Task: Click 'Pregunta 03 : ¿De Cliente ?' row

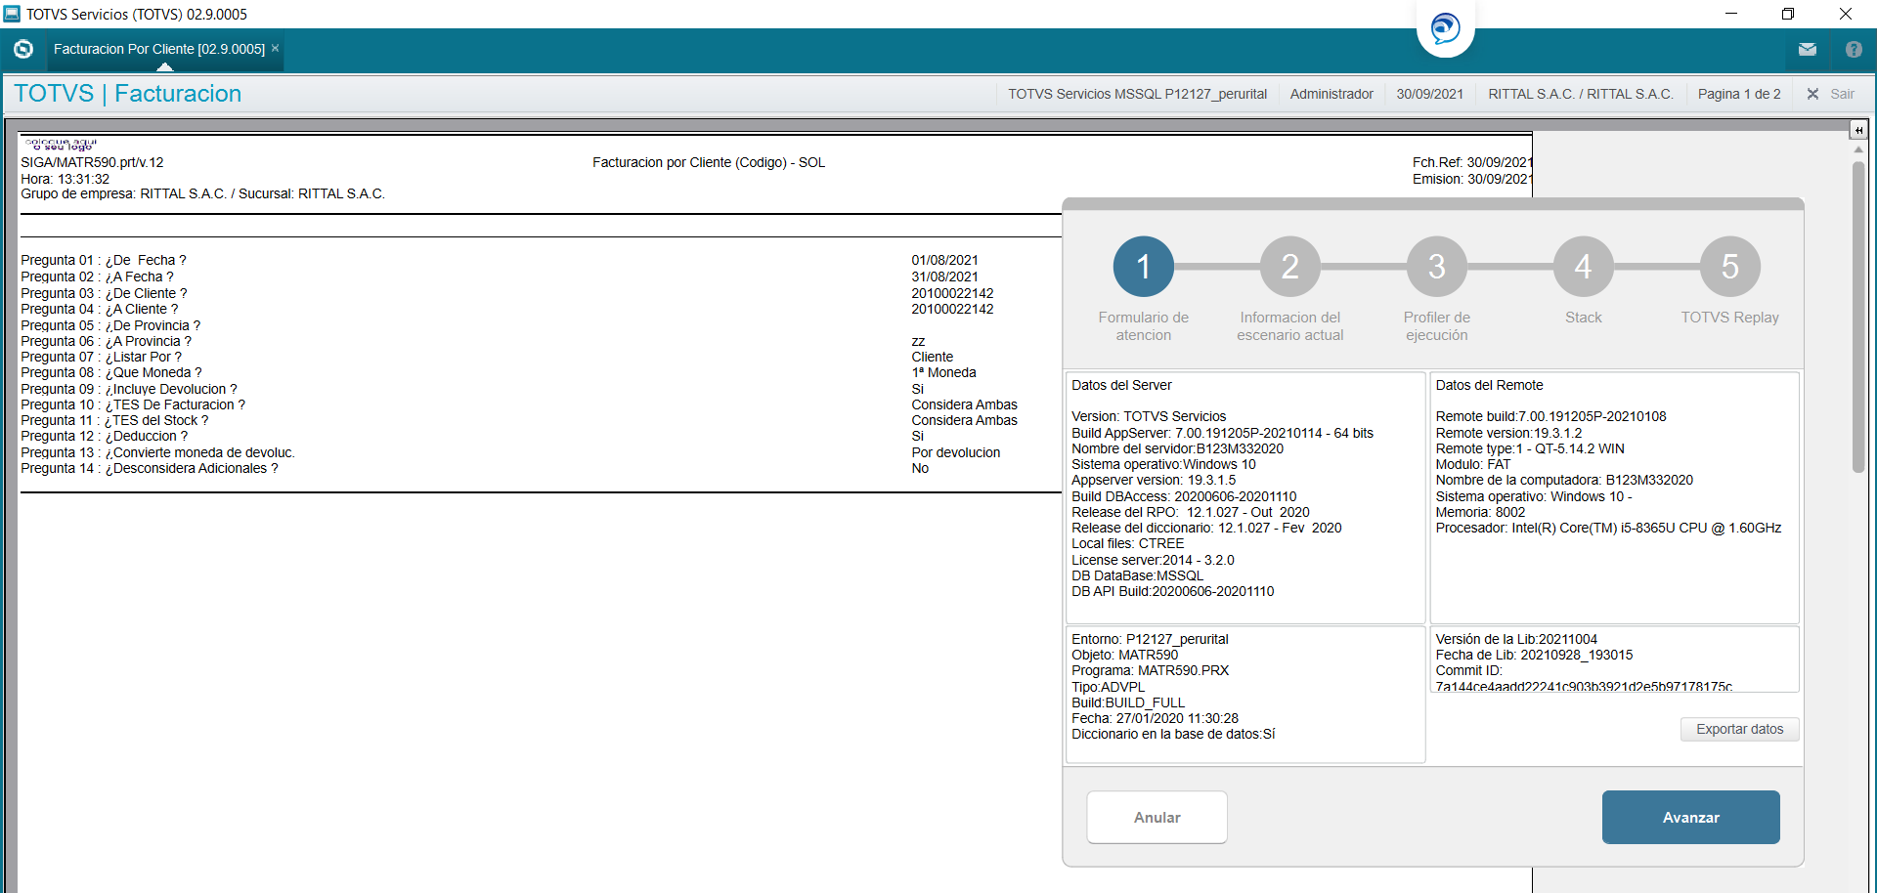Action: coord(104,293)
